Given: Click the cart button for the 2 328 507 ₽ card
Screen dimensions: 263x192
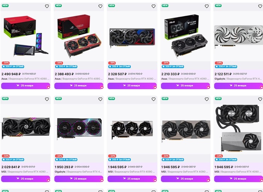Looking at the screenshot, I should click(132, 86).
